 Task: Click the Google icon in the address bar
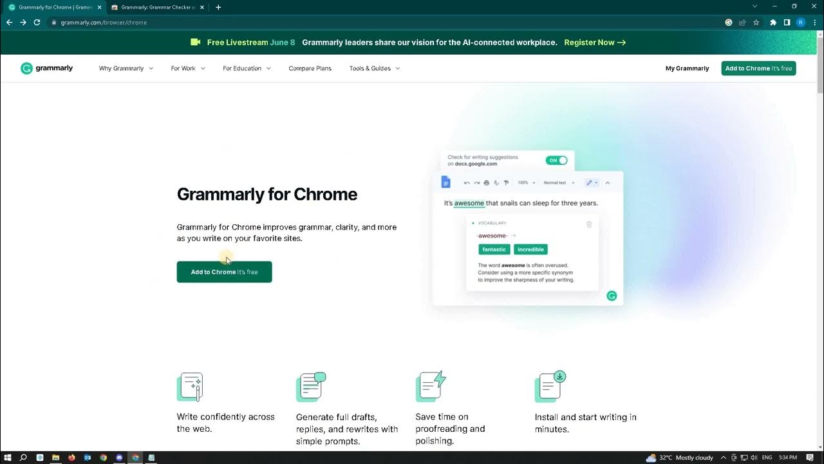point(729,22)
